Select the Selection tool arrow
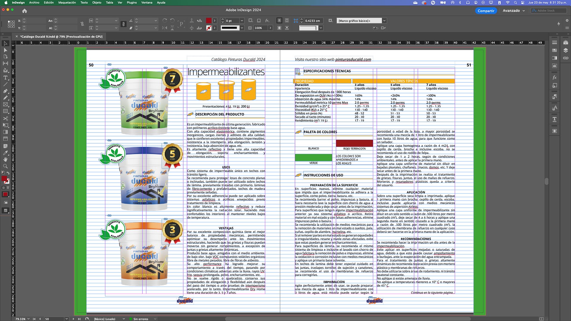571x321 pixels. click(x=5, y=43)
